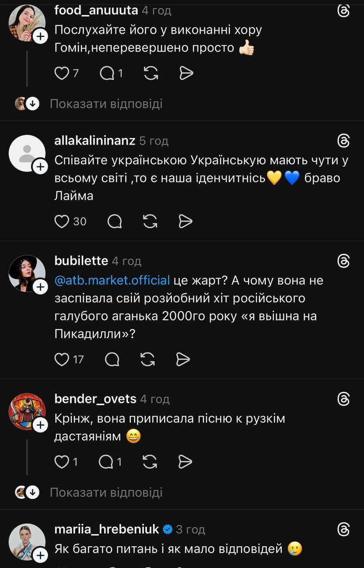Screen dimensions: 364x568
Task: Follow bubilette using the plus badge
Action: pos(40,287)
